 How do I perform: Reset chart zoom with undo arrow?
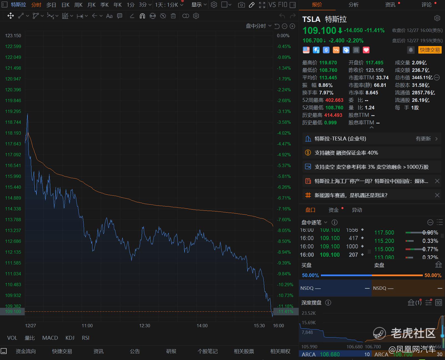[277, 26]
